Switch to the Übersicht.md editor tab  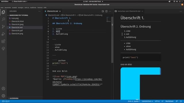(x=52, y=11)
